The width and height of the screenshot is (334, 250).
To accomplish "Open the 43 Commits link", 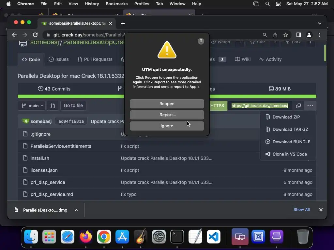I will coord(54,89).
